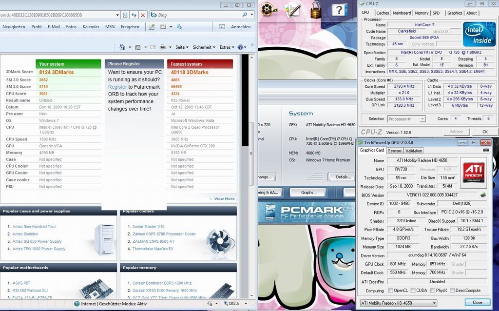This screenshot has width=499, height=311.
Task: Click the RSS feeds icon in command bar
Action: tap(138, 47)
